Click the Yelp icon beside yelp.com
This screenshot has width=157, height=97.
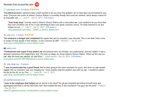pos(5,35)
